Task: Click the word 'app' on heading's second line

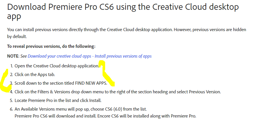Action: tap(14, 16)
